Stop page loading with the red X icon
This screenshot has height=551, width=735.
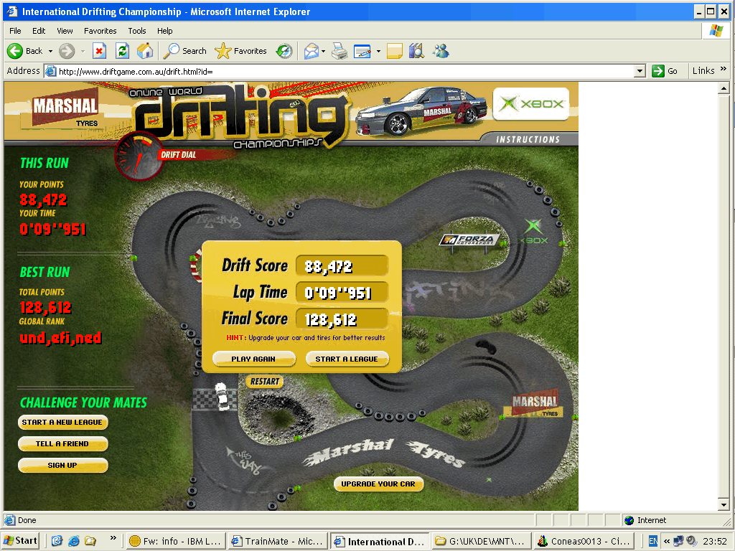point(99,51)
